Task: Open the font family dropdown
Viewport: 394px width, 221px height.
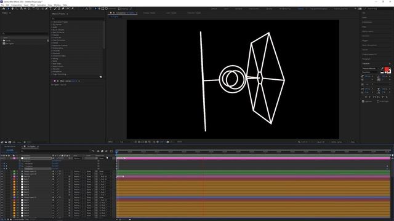Action: (370, 68)
